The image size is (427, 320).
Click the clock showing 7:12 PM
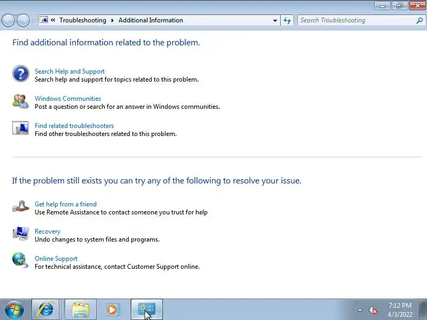tap(400, 310)
